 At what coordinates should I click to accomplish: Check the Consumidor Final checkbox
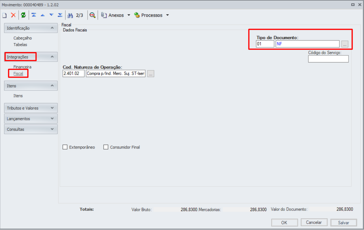click(x=106, y=147)
